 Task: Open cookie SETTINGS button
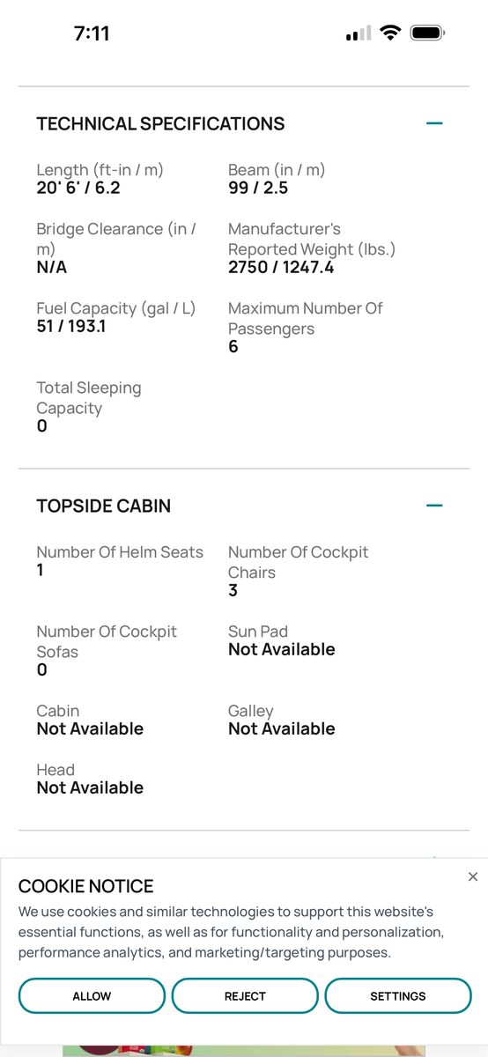(x=398, y=996)
